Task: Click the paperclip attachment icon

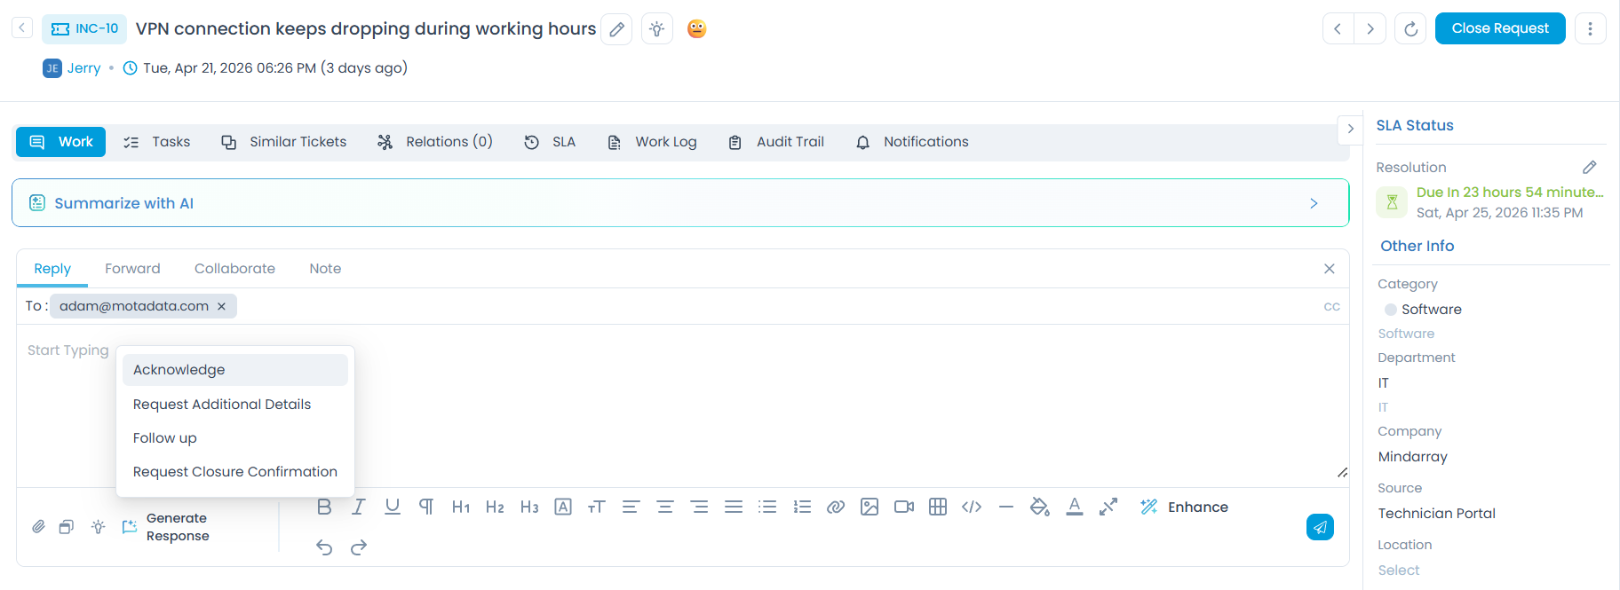Action: (38, 527)
